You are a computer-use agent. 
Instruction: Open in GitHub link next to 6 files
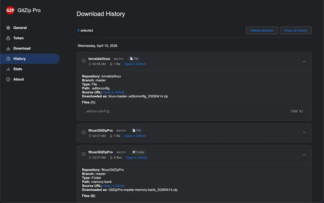[x=137, y=158]
